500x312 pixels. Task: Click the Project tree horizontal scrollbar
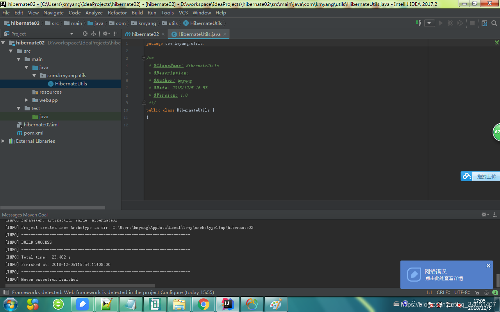52,208
